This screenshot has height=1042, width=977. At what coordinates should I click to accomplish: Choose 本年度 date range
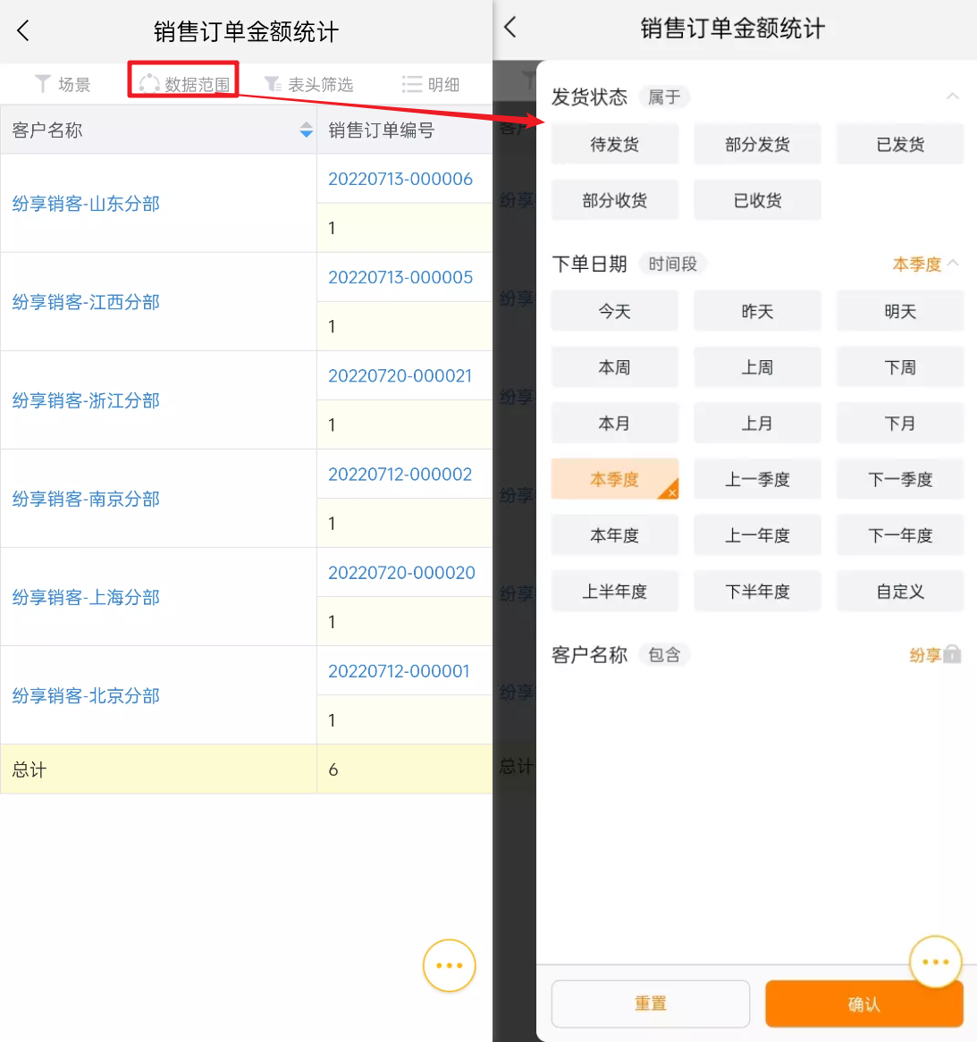pos(615,534)
